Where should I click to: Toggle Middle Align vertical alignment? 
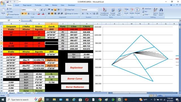[x=52, y=10]
